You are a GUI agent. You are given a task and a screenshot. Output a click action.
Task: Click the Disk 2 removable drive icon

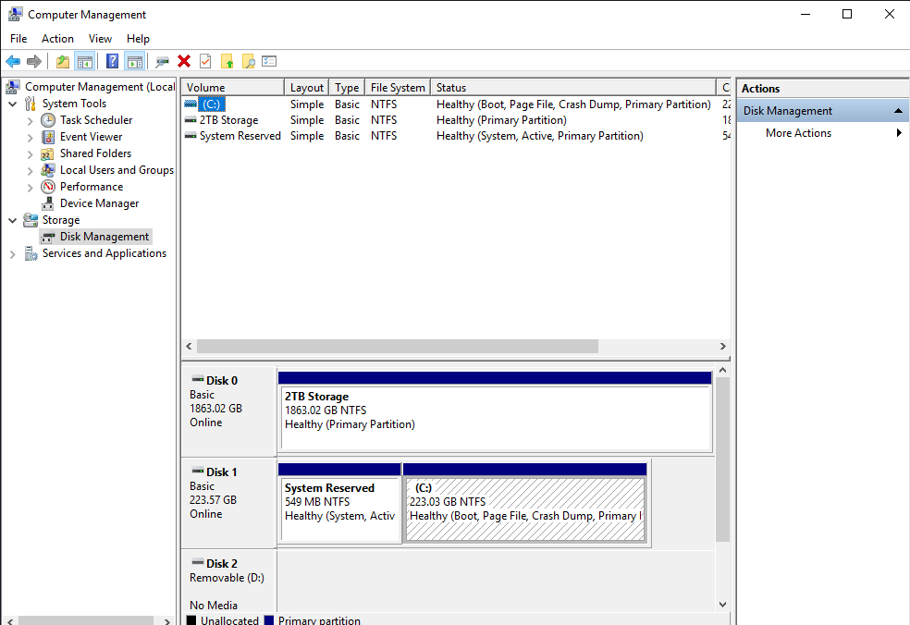198,562
